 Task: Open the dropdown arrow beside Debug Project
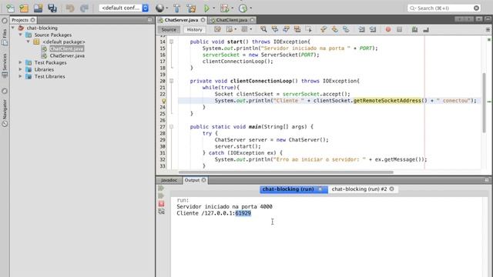click(233, 8)
